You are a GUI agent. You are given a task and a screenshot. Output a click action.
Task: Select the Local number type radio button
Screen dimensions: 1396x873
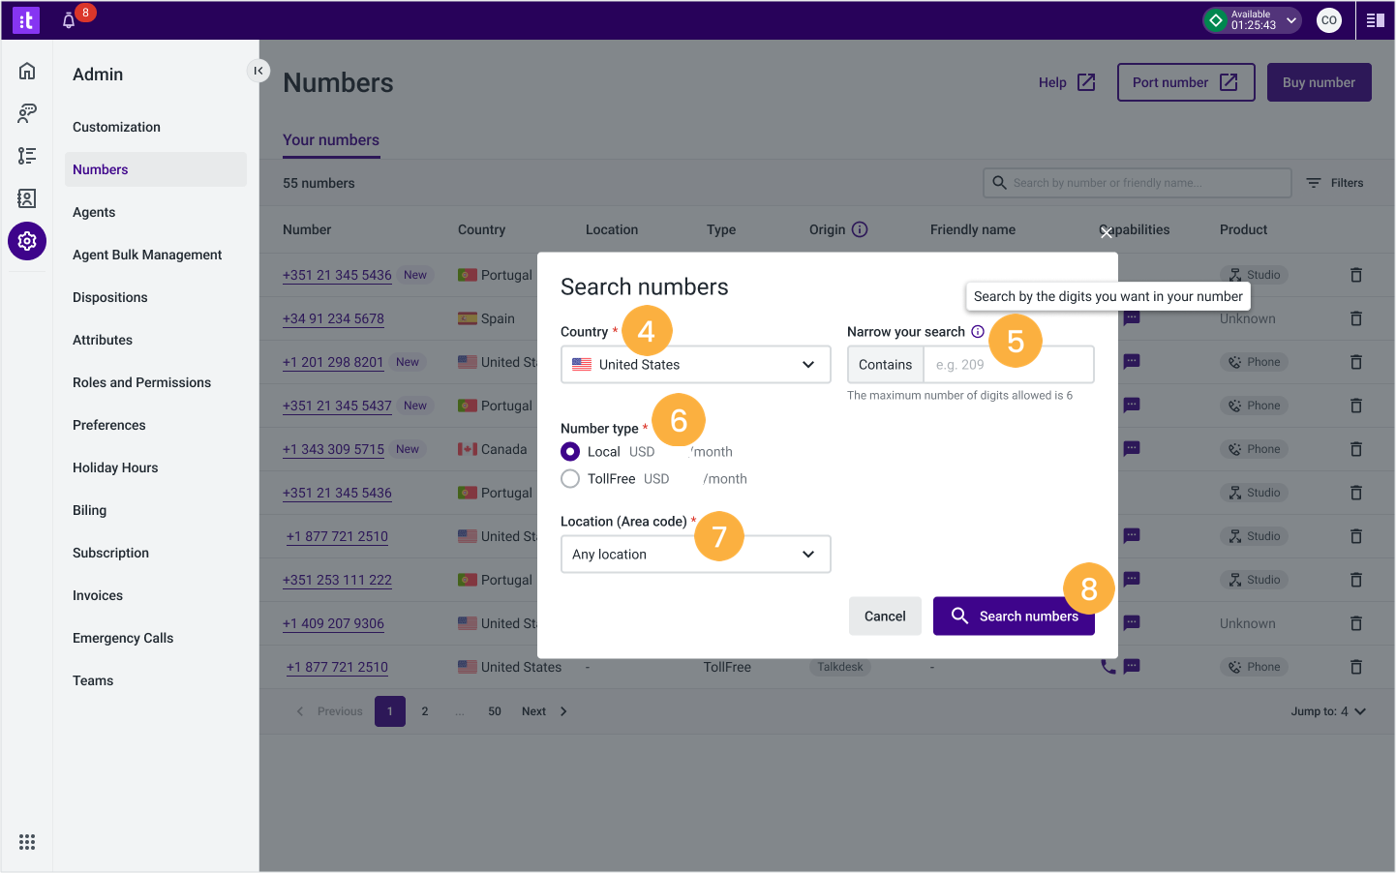coord(569,451)
